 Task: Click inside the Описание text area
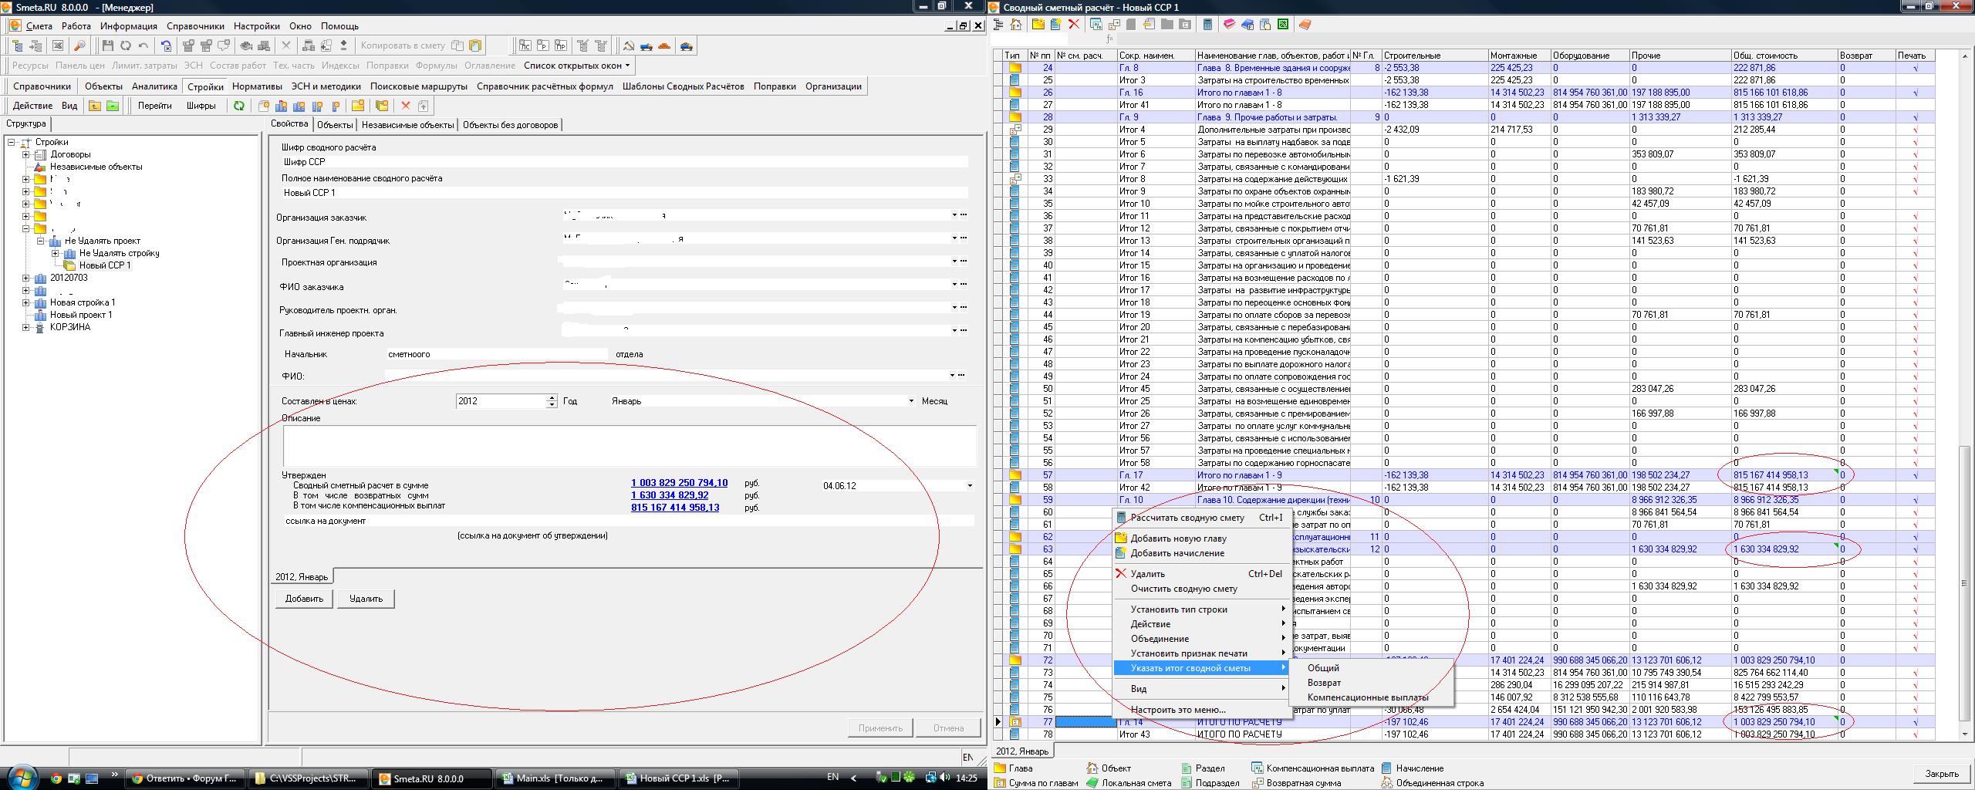tap(629, 445)
